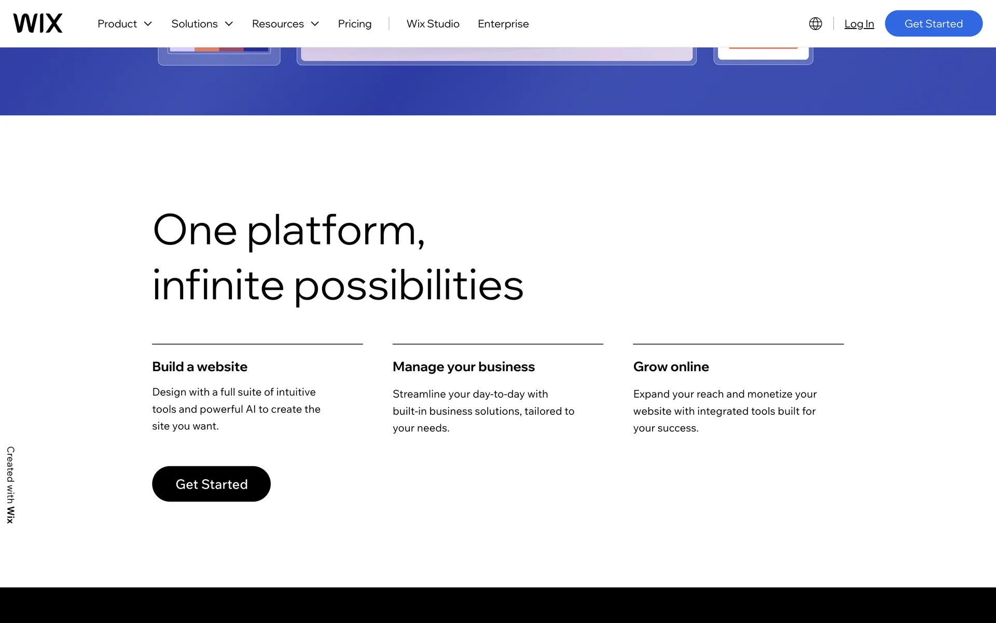The height and width of the screenshot is (623, 996).
Task: Click the Created with Wix side label
Action: pyautogui.click(x=10, y=484)
